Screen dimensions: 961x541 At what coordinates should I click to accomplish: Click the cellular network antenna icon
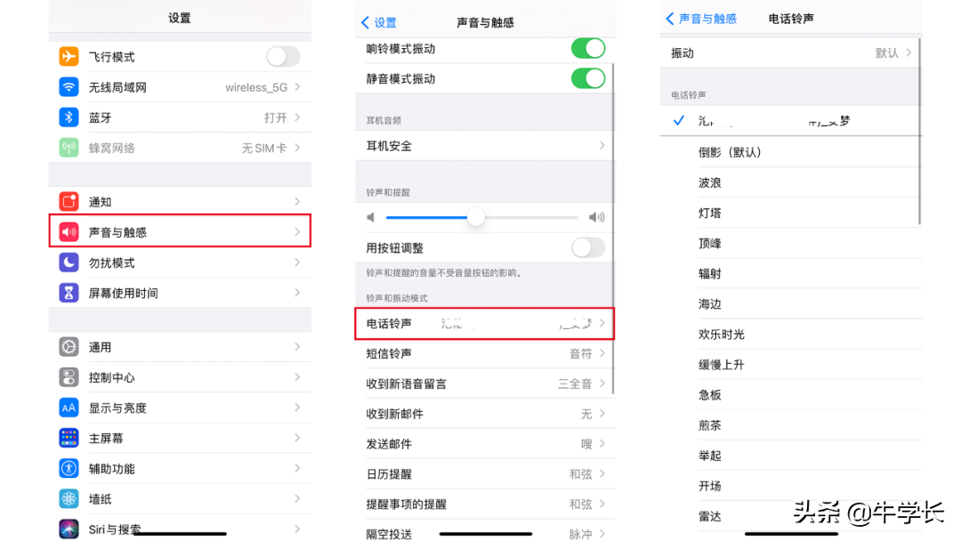pyautogui.click(x=68, y=146)
